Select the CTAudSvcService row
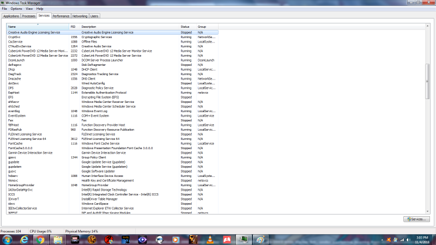436x245 pixels. coord(112,46)
